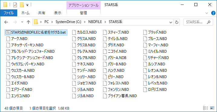Viewport: 217px width, 112px height.
Task: Open Help with the blue question icon
Action: [x=213, y=13]
